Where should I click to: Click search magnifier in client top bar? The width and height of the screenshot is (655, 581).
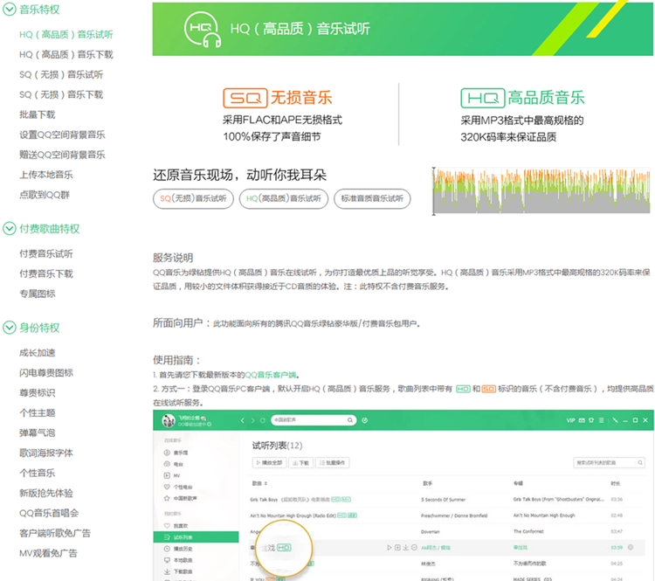[x=350, y=420]
